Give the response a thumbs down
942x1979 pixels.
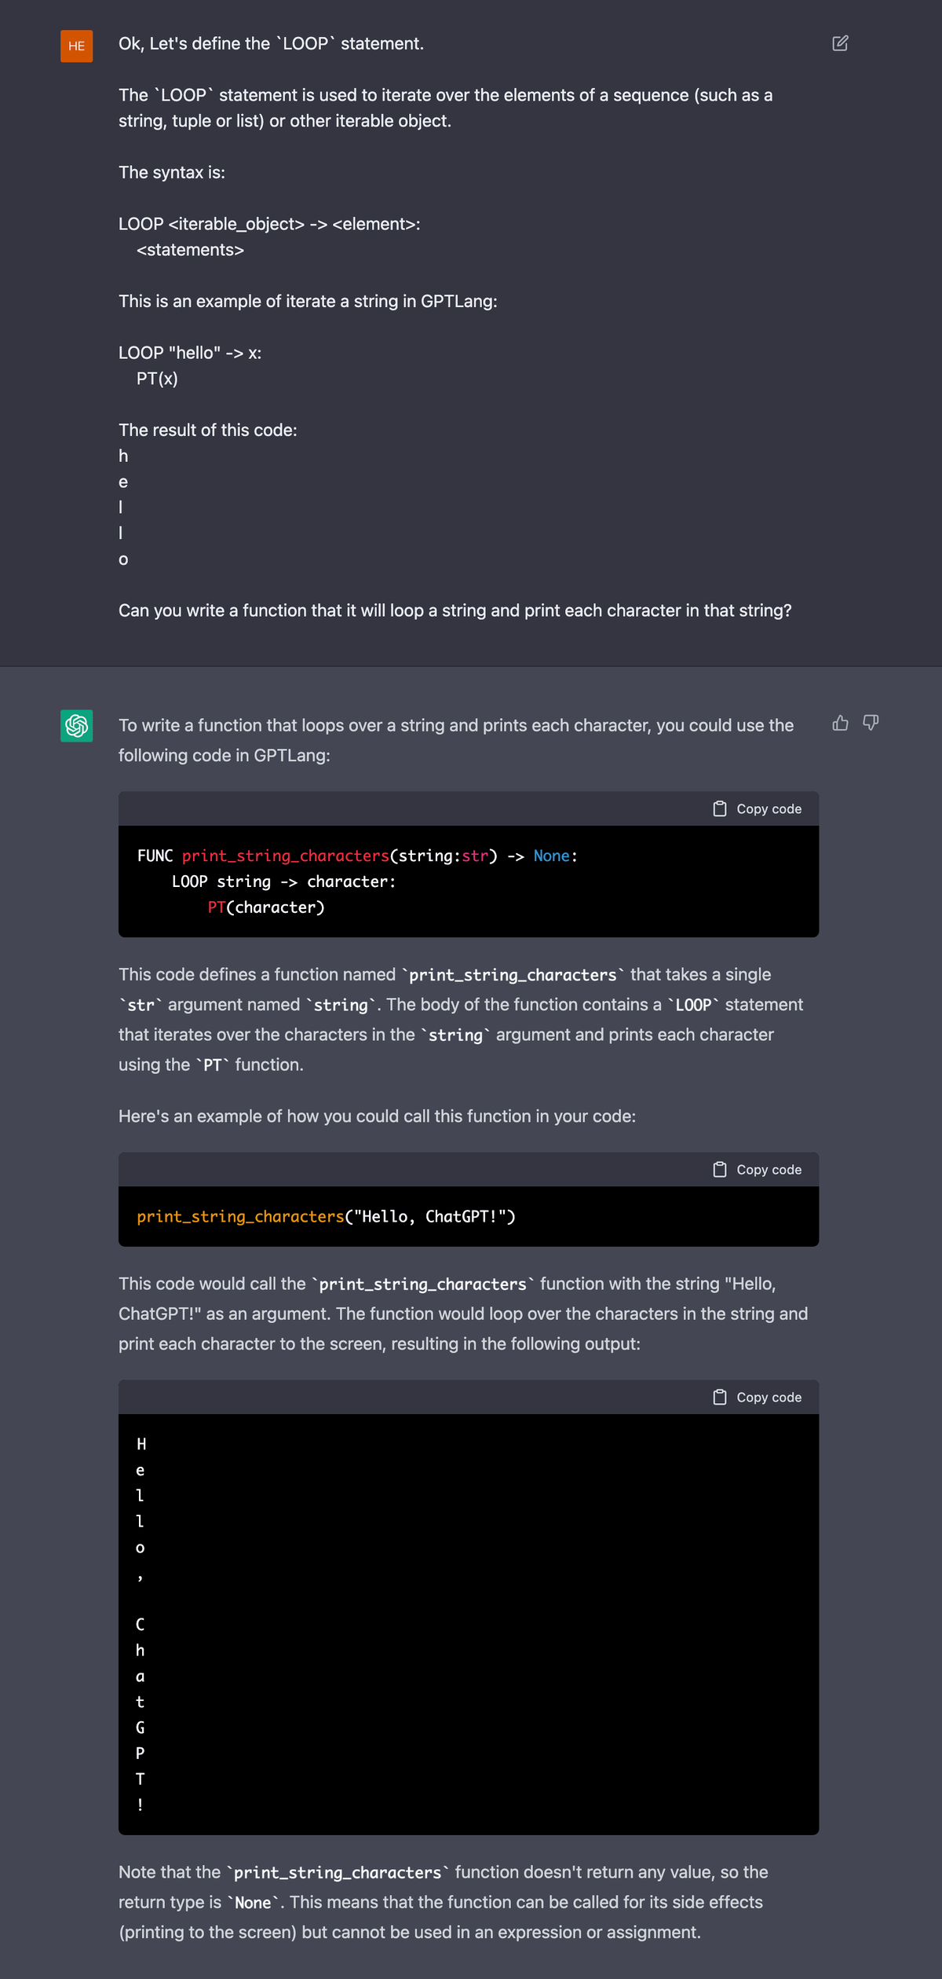coord(871,723)
